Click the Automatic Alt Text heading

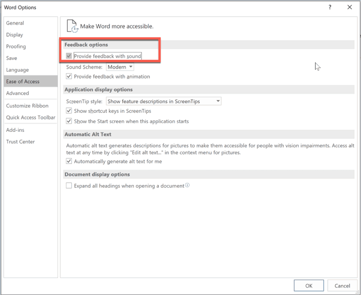[x=88, y=134]
